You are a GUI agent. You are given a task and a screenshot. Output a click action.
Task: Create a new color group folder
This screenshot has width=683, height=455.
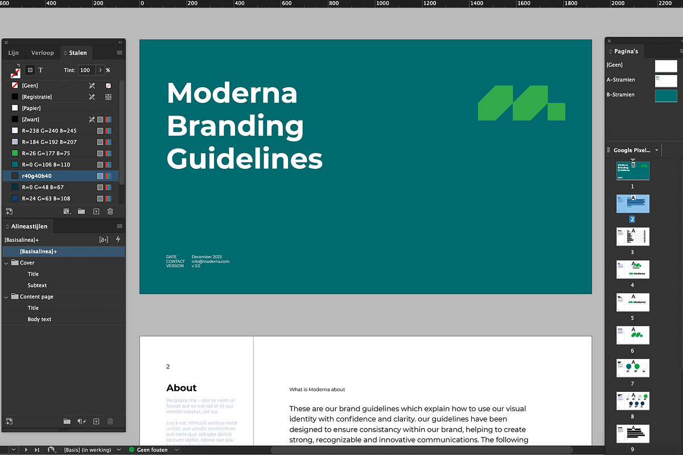(x=81, y=211)
